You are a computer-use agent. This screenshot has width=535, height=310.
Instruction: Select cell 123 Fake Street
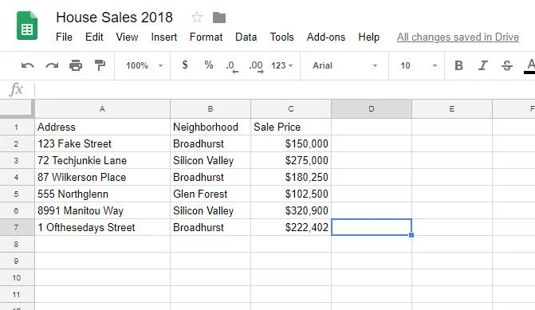pos(102,143)
